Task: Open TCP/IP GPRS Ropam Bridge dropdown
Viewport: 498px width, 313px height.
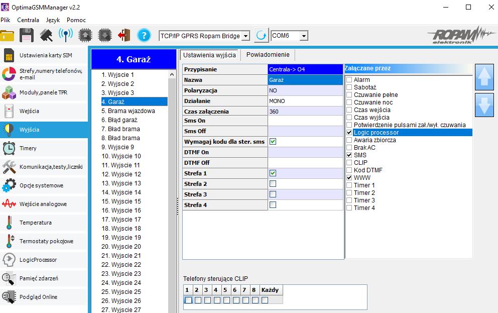Action: (246, 36)
